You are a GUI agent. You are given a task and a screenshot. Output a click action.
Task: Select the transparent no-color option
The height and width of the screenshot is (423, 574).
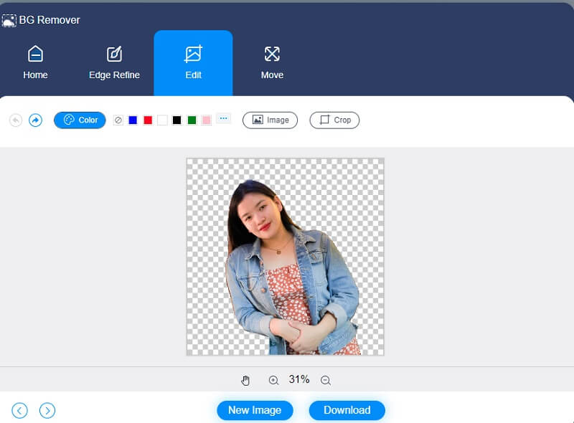118,120
